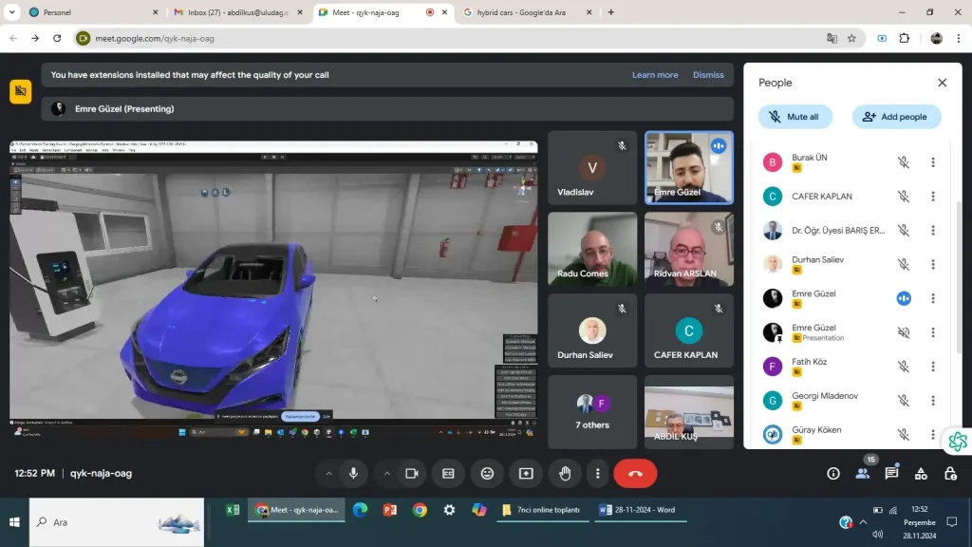Expand the video settings arrow beside camera
The height and width of the screenshot is (547, 972).
[x=387, y=473]
